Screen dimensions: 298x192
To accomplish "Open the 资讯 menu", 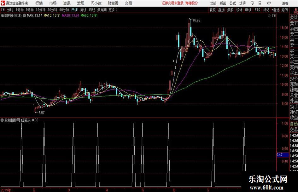I will pos(67,3).
